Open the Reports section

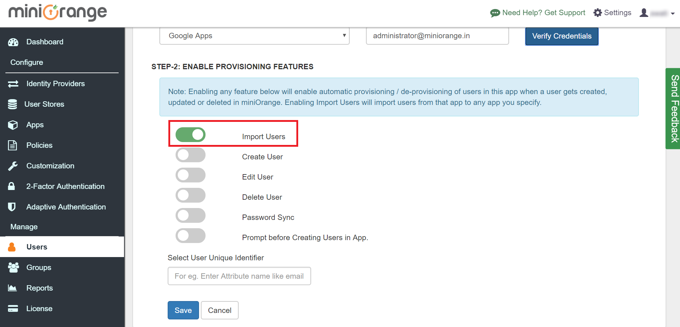click(x=40, y=288)
